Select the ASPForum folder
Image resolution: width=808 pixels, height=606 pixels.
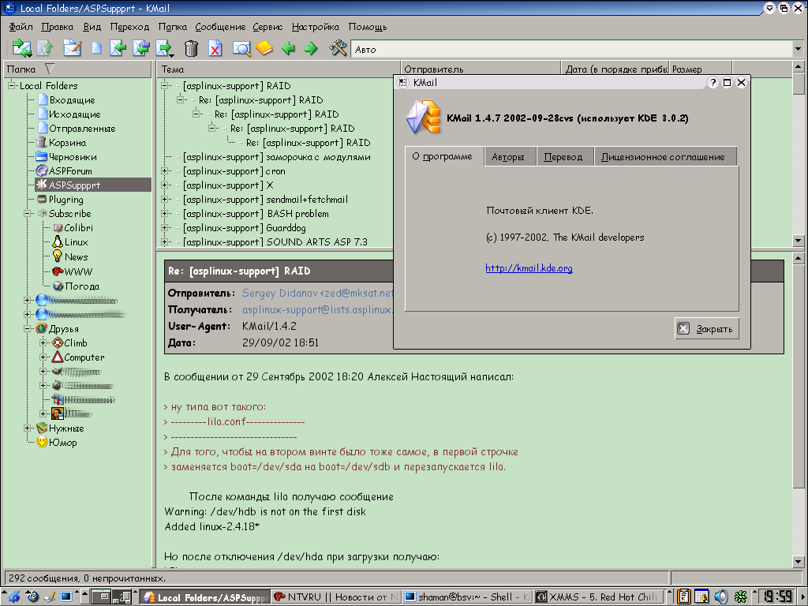click(70, 171)
